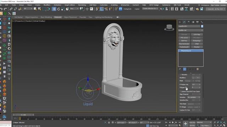Image resolution: width=227 pixels, height=127 pixels.
Task: Click the Bind to Space Warp icon
Action: (x=20, y=9)
